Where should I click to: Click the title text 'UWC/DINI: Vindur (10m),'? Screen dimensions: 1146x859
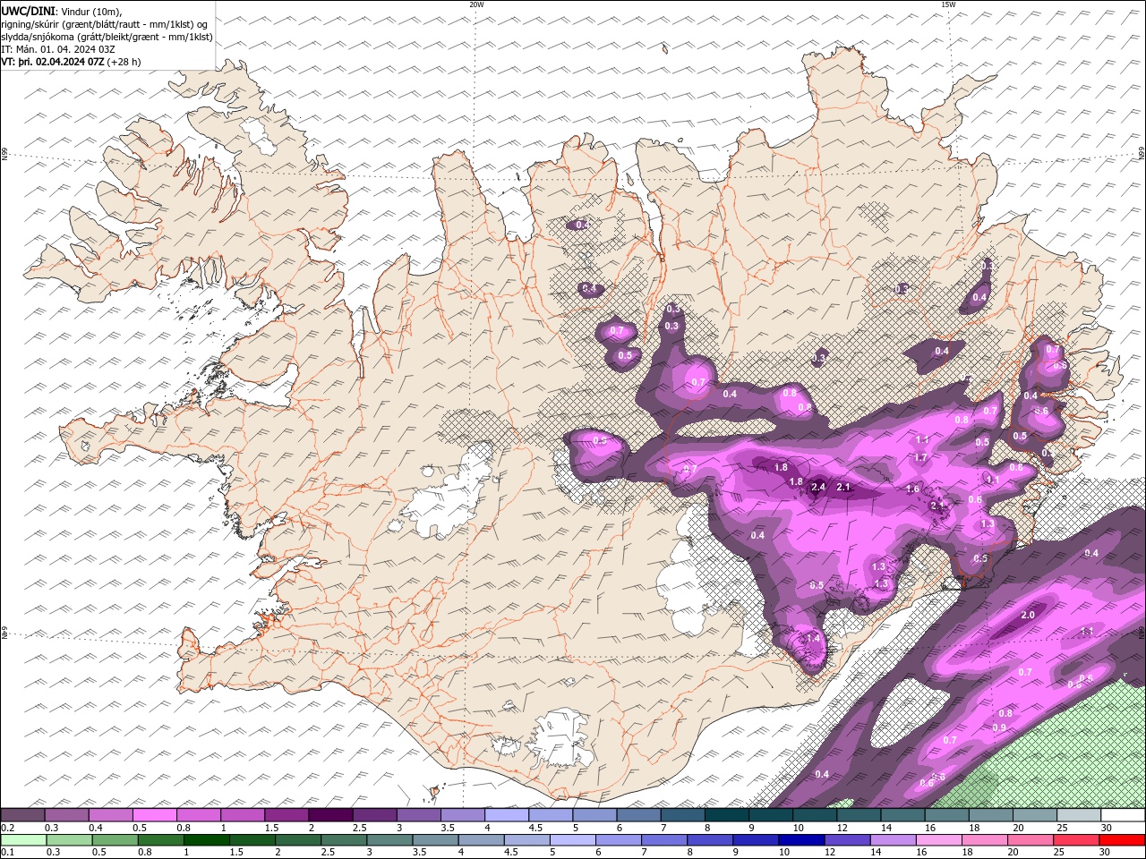(62, 10)
